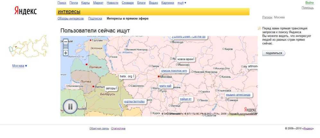Zoom in the map with plus button

coord(66,53)
